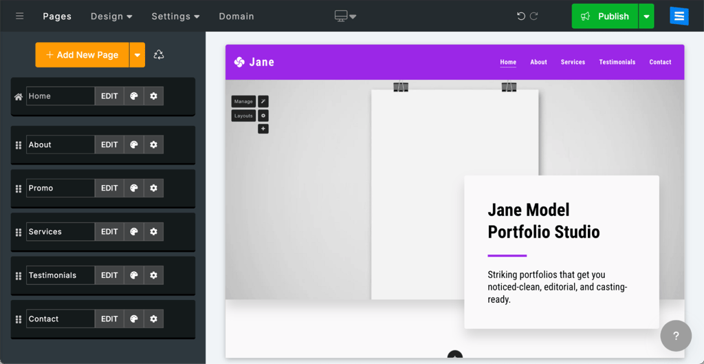Click EDIT for the About page
Screen dimensions: 704x364
pyautogui.click(x=109, y=144)
